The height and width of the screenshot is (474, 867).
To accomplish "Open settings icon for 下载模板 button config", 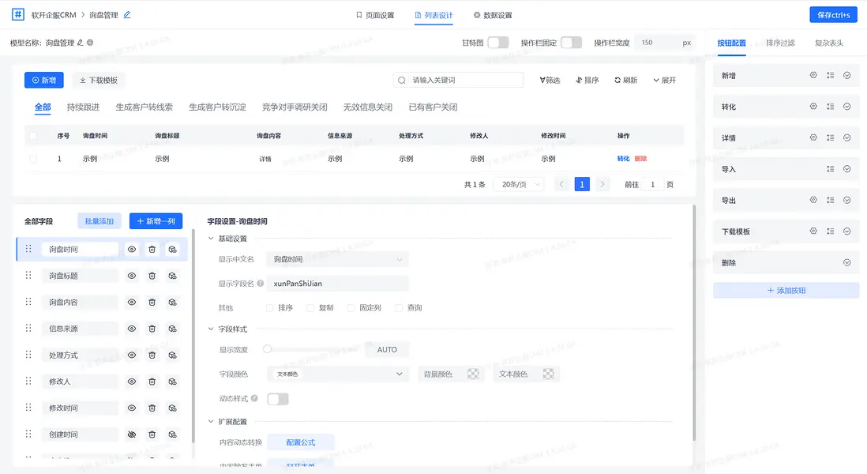I will tap(813, 231).
